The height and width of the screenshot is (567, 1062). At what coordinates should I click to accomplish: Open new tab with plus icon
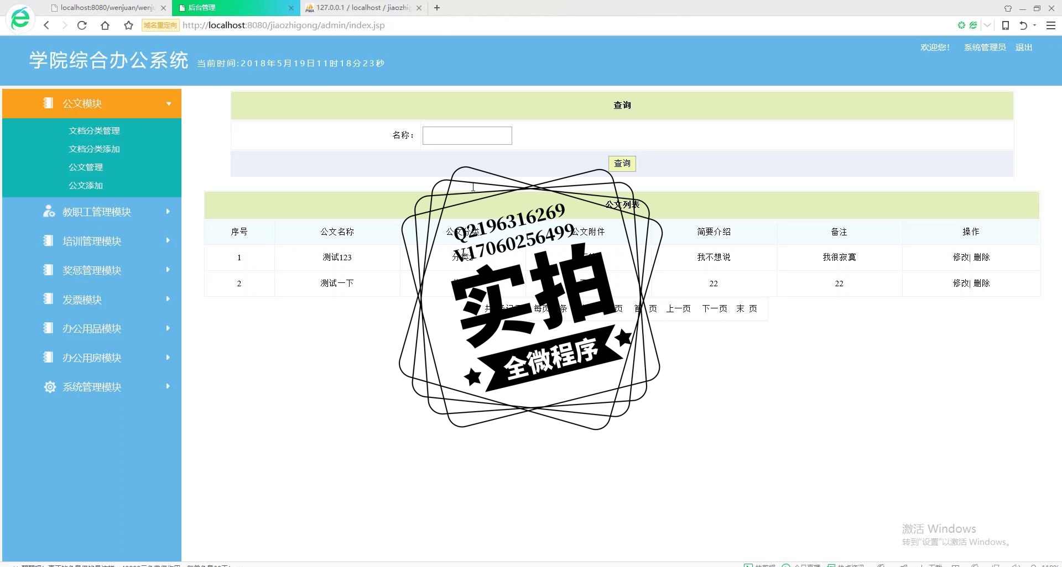coord(437,8)
